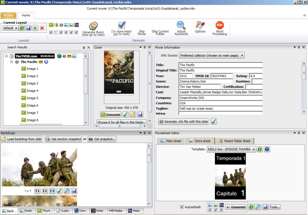The image size is (308, 215).
Task: Open the Template dropdown in Moviesheet Editor
Action: pyautogui.click(x=231, y=149)
